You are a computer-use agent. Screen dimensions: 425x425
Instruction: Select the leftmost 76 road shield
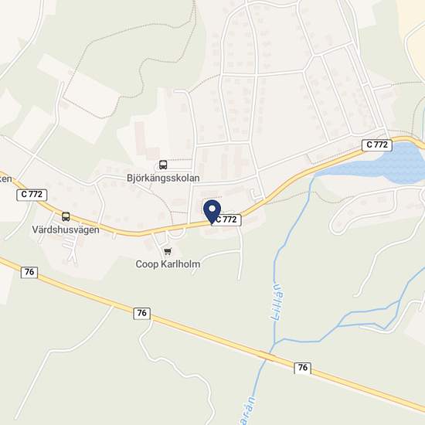(x=29, y=272)
